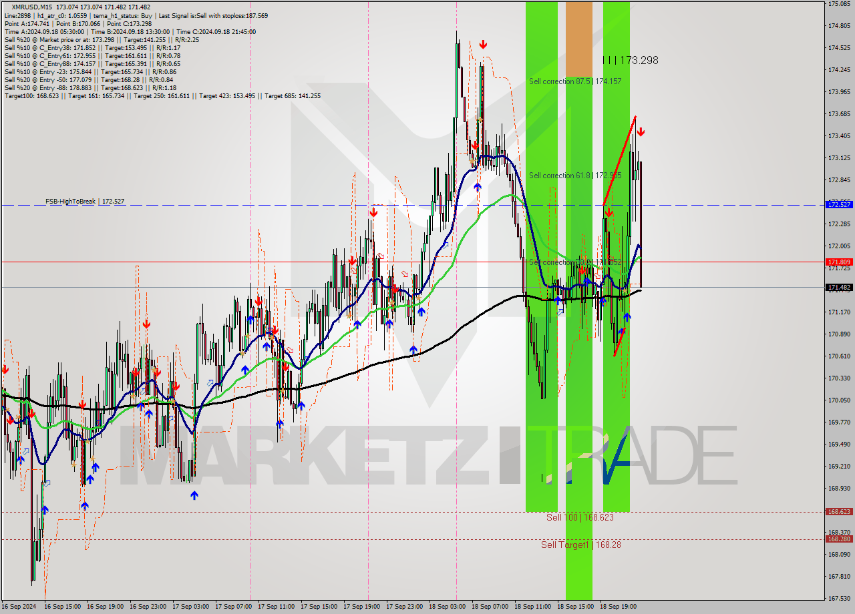Select the '17 Sep 19:00' time axis label
The width and height of the screenshot is (855, 614).
pyautogui.click(x=361, y=607)
